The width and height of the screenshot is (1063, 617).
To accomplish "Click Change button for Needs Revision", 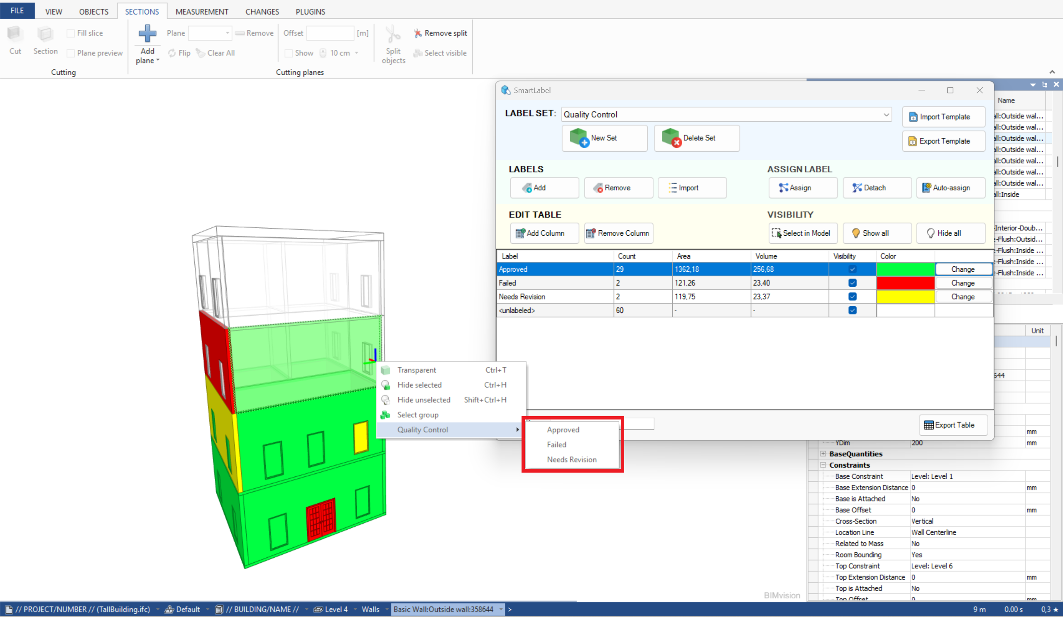I will tap(963, 297).
